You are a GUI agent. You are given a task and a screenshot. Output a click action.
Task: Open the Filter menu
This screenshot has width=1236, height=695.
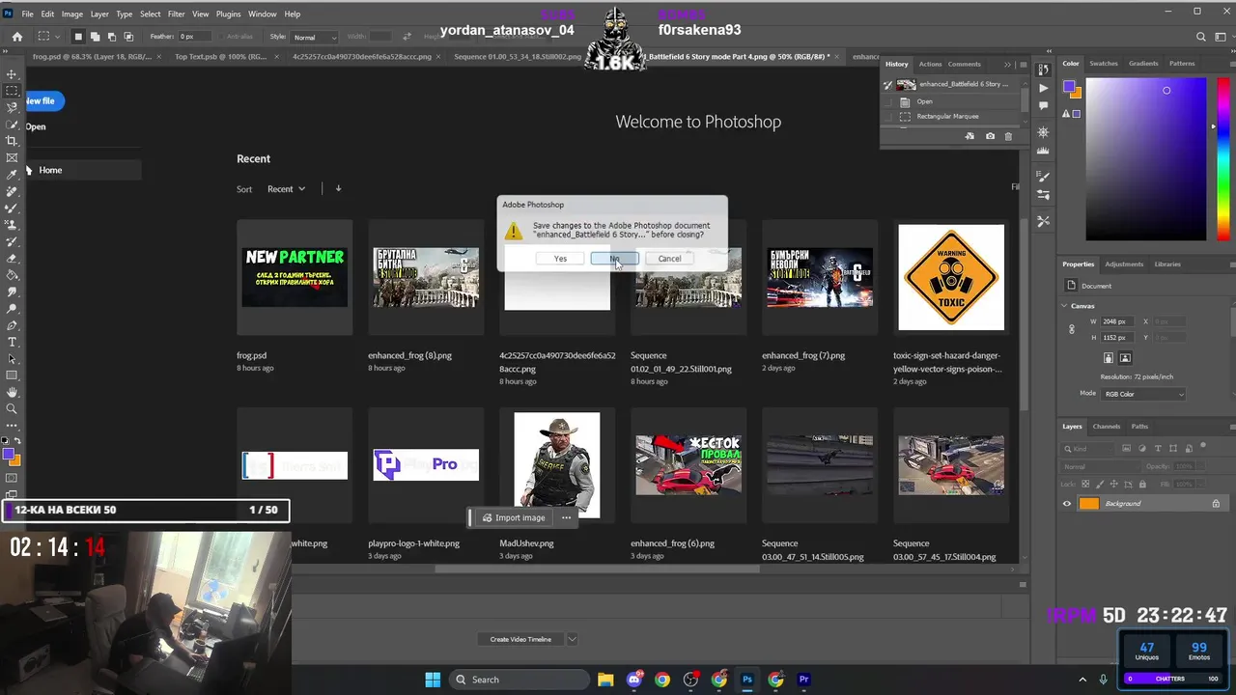(176, 14)
